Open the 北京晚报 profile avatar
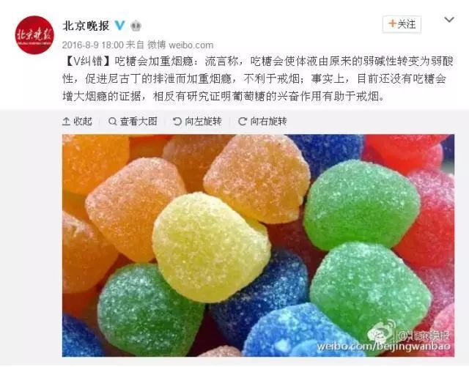This screenshot has height=367, width=469. coord(34,35)
